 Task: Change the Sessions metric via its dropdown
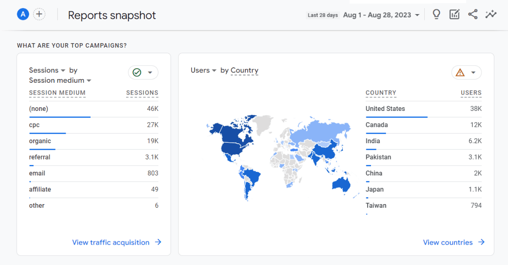tap(46, 70)
